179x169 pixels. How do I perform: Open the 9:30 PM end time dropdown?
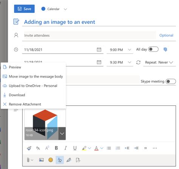tap(120, 63)
